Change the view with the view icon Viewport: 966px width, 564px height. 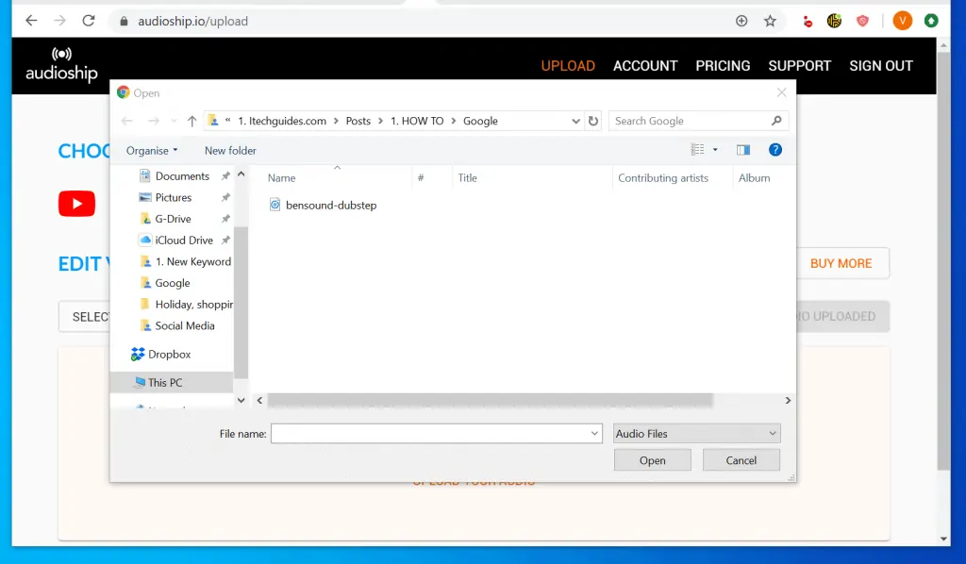(697, 150)
